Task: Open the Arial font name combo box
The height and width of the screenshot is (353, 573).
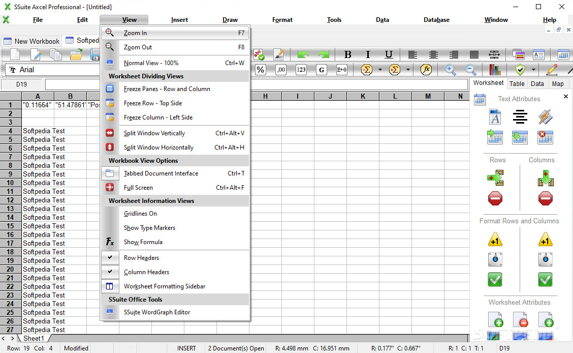Action: pos(53,70)
